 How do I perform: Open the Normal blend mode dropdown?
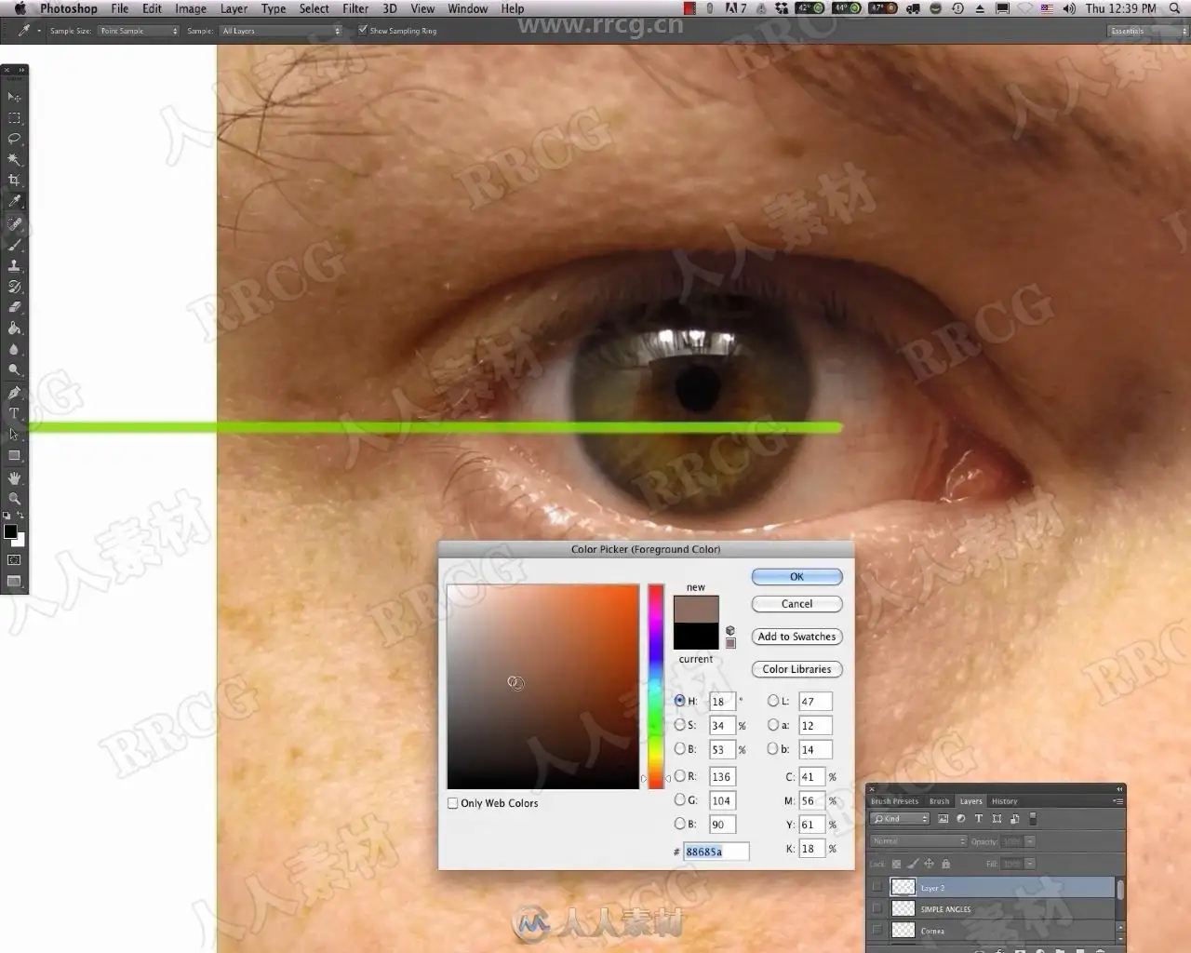point(918,841)
